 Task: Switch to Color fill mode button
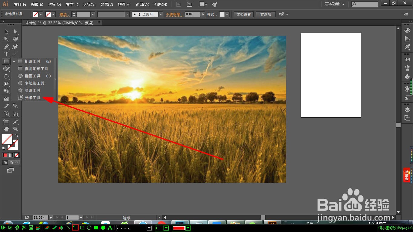5,155
